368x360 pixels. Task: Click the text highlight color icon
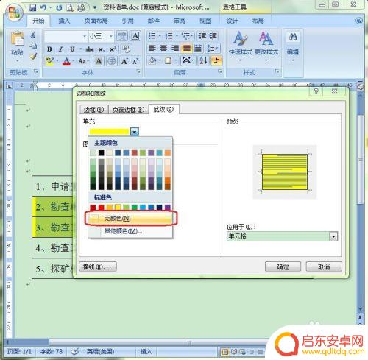(x=50, y=60)
